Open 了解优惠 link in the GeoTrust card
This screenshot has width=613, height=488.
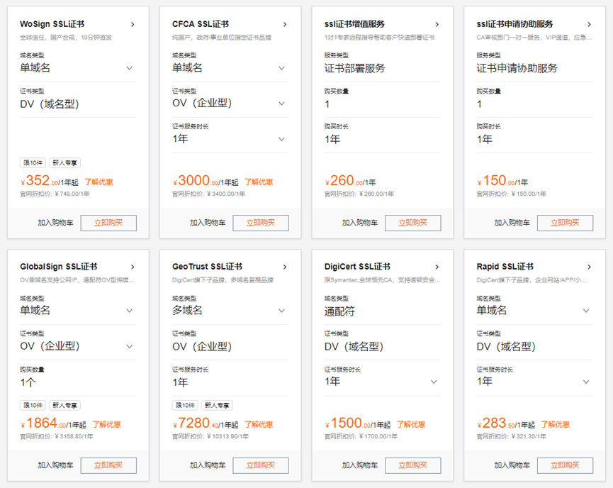(259, 425)
